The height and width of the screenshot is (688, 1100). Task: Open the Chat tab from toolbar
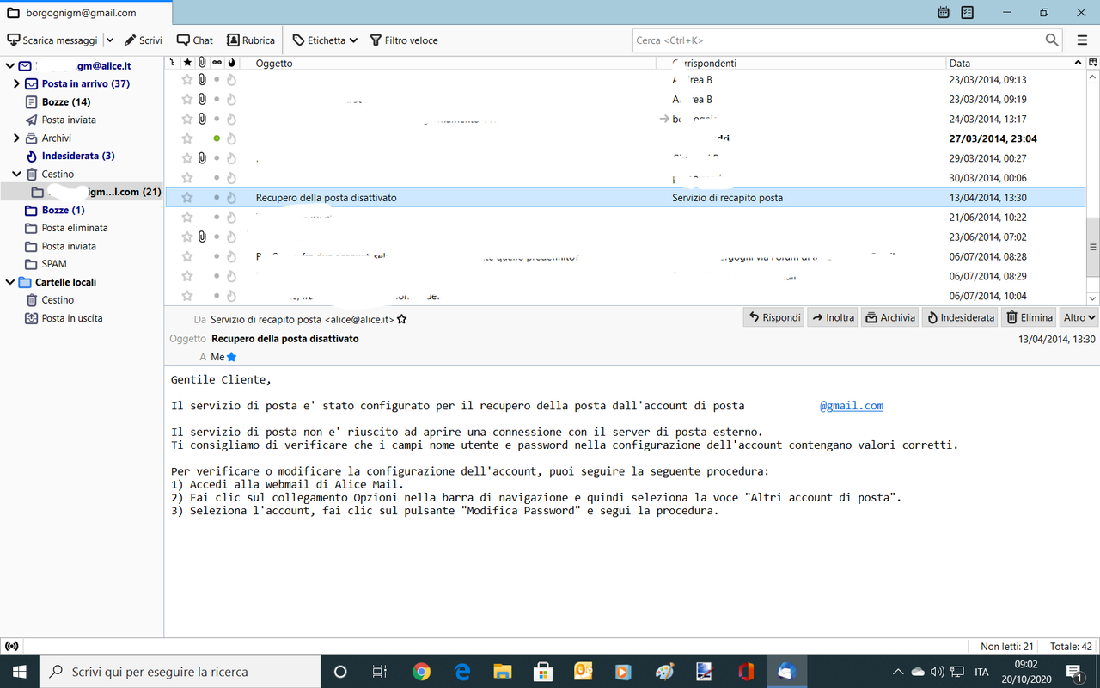coord(195,40)
